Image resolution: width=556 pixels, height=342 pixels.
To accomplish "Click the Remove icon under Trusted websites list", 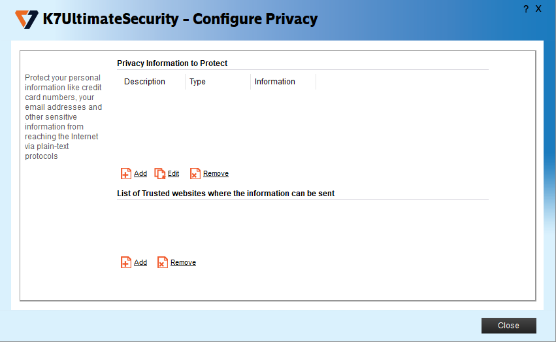I will pyautogui.click(x=163, y=263).
